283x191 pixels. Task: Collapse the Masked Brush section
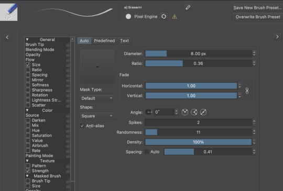click(27, 176)
